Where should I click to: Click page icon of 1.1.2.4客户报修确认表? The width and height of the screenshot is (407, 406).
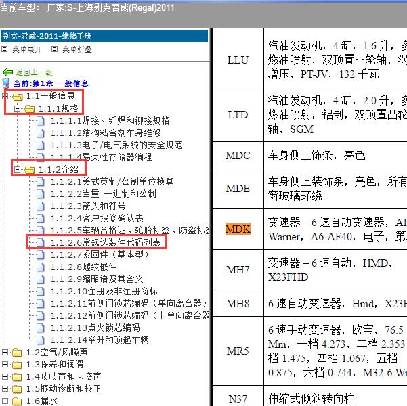(41, 219)
